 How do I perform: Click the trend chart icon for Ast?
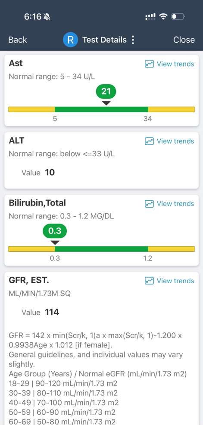point(149,64)
